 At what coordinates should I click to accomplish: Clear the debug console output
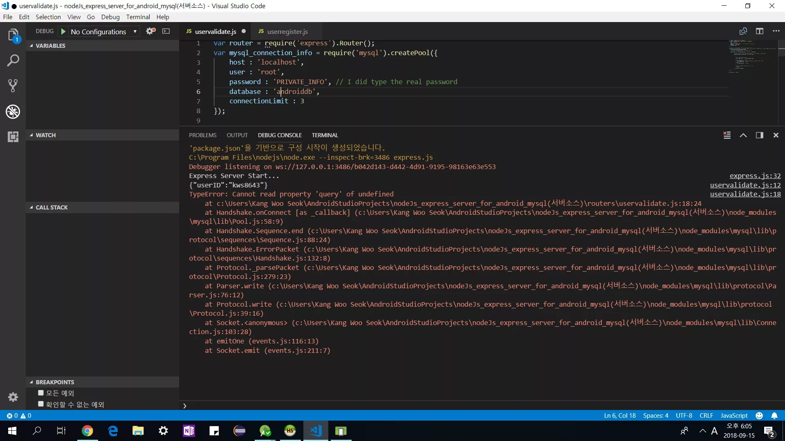(x=727, y=135)
